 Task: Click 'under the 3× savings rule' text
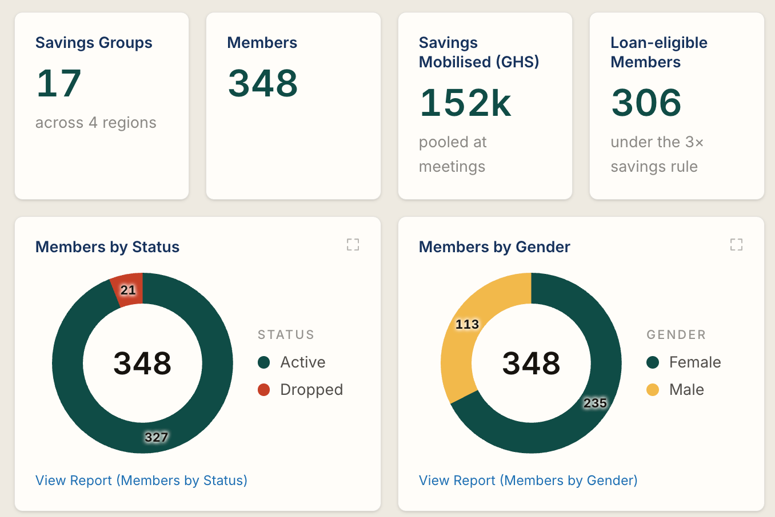point(657,154)
